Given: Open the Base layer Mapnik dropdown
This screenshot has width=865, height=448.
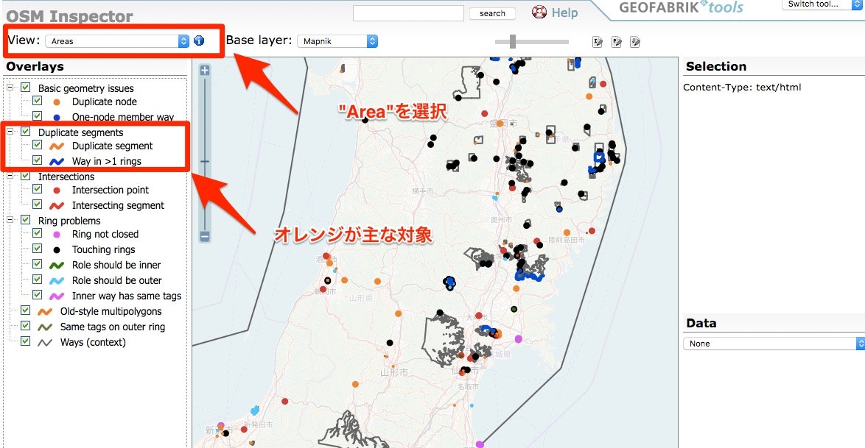Looking at the screenshot, I should click(338, 41).
